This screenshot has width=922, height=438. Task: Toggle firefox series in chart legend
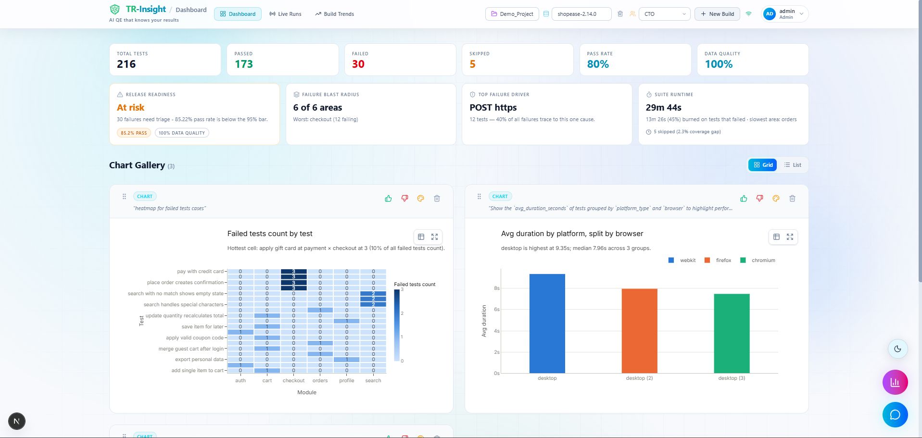point(718,260)
